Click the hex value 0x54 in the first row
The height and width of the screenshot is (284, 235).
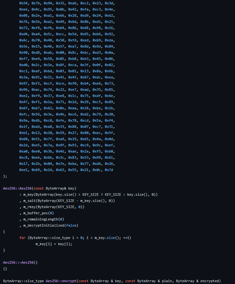tap(23, 3)
